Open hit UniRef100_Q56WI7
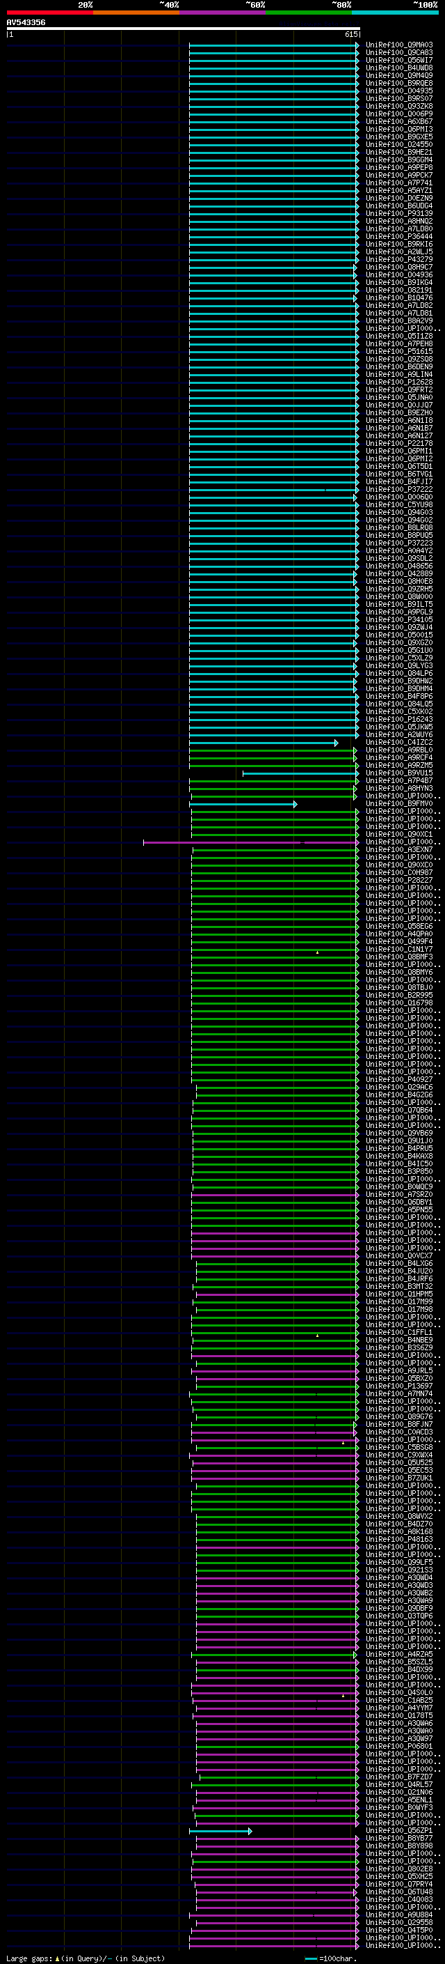This screenshot has height=1964, width=445. coord(399,60)
